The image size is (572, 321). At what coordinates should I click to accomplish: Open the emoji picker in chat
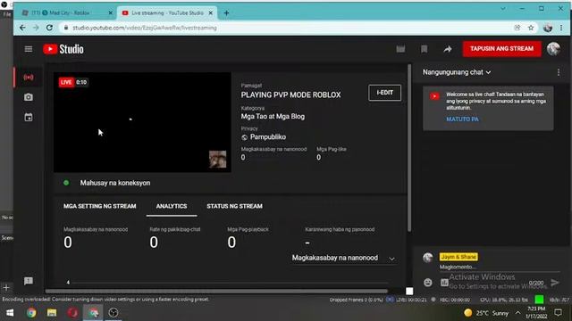tap(428, 283)
